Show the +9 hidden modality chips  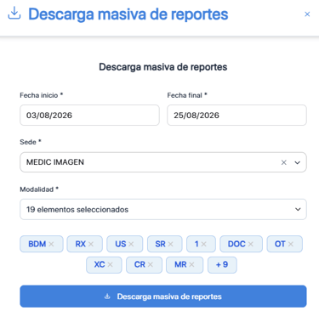[222, 265]
